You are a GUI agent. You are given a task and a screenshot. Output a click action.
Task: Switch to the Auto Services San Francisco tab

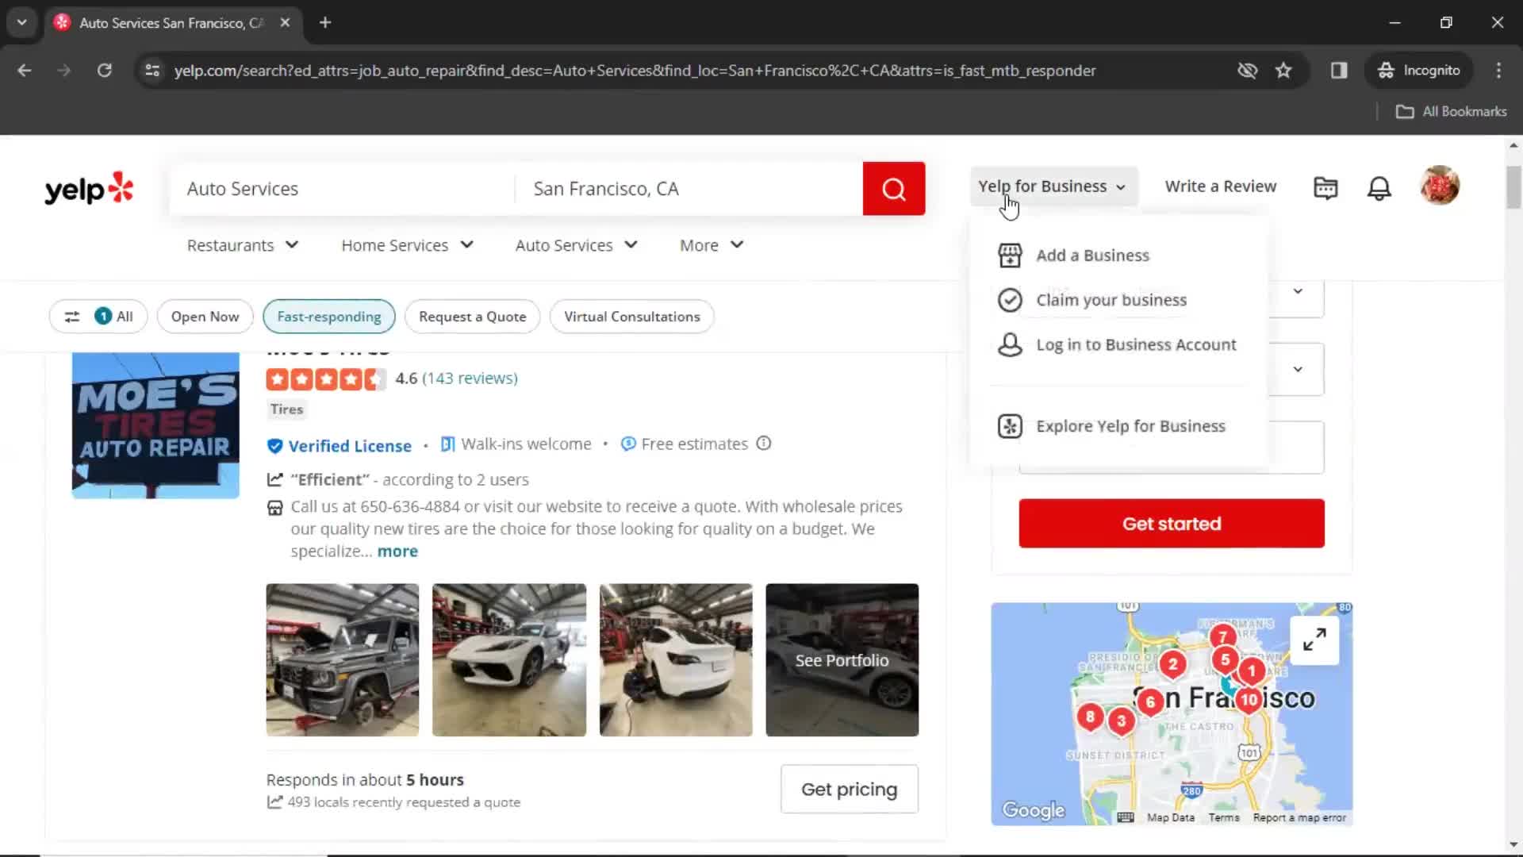(171, 23)
